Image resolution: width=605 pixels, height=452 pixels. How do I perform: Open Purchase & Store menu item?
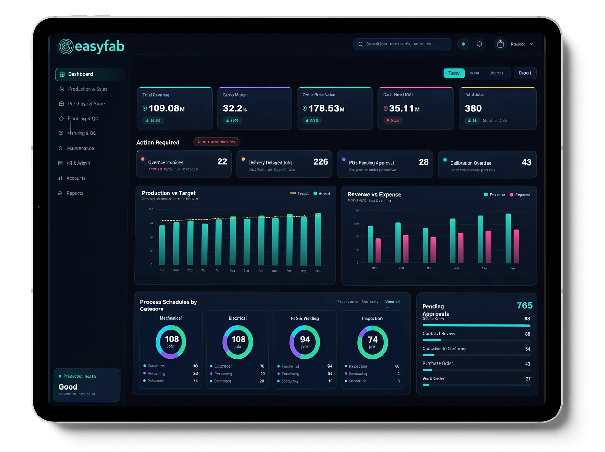click(86, 104)
